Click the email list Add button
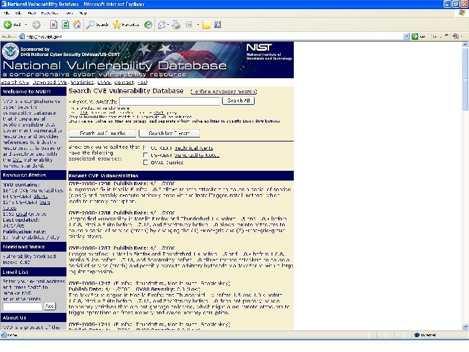Screen dimensions: 469x352 pyautogui.click(x=50, y=306)
